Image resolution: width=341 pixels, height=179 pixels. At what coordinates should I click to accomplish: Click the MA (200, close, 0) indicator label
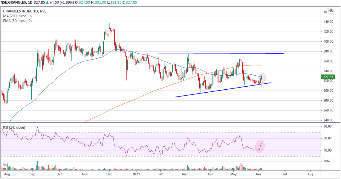coord(17,16)
